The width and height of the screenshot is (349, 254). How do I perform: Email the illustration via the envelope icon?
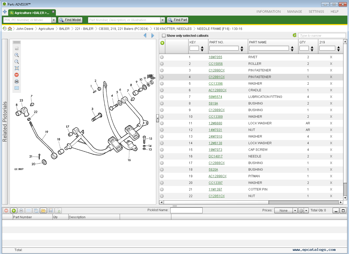pos(17,88)
